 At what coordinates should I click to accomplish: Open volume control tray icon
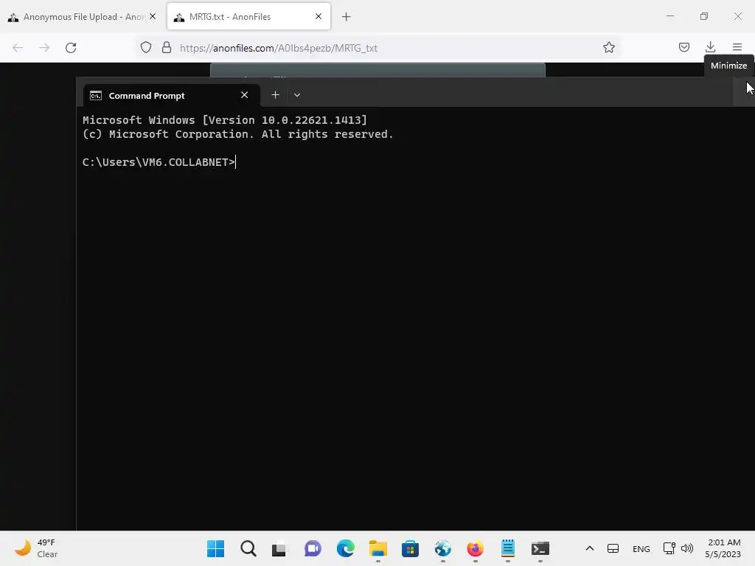[x=687, y=548]
